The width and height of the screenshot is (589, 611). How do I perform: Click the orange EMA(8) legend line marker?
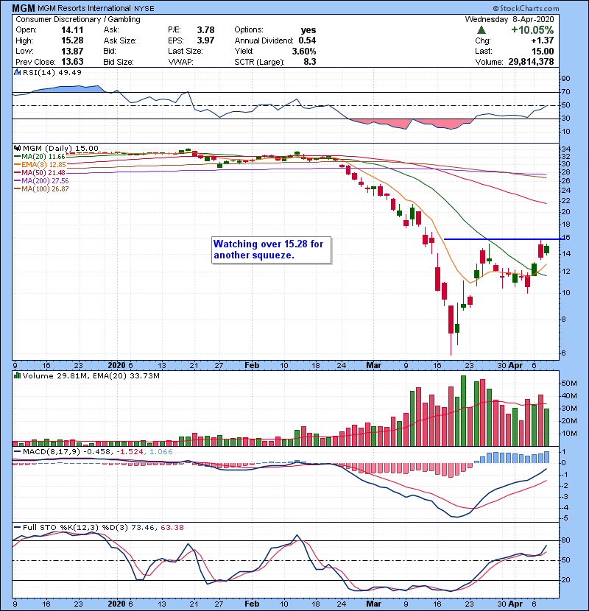tap(18, 165)
